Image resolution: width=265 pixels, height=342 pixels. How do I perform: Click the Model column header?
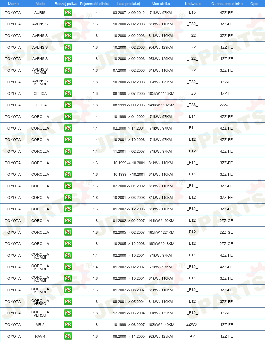pos(40,4)
